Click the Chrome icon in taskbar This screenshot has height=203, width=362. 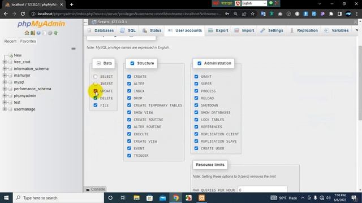click(x=176, y=198)
